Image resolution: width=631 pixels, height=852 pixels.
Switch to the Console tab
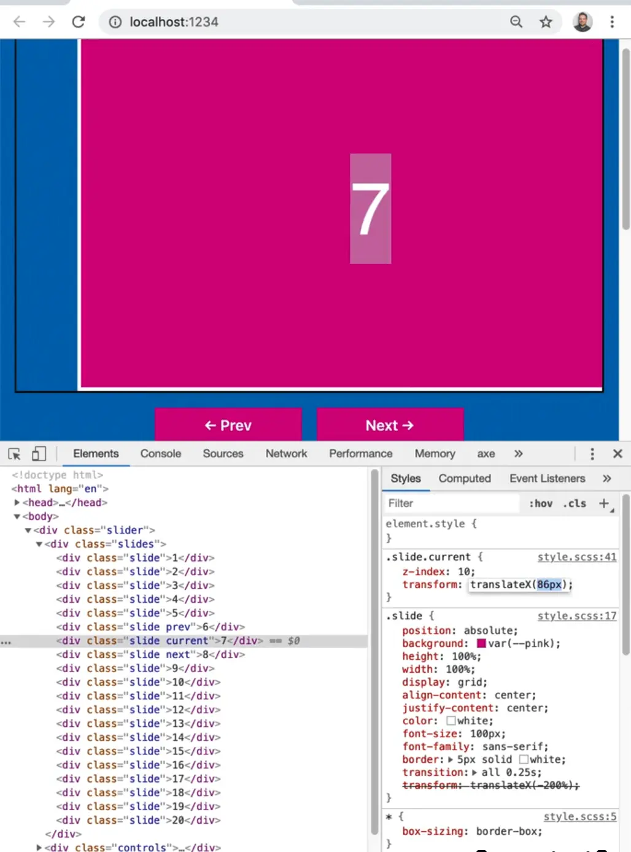pyautogui.click(x=160, y=454)
